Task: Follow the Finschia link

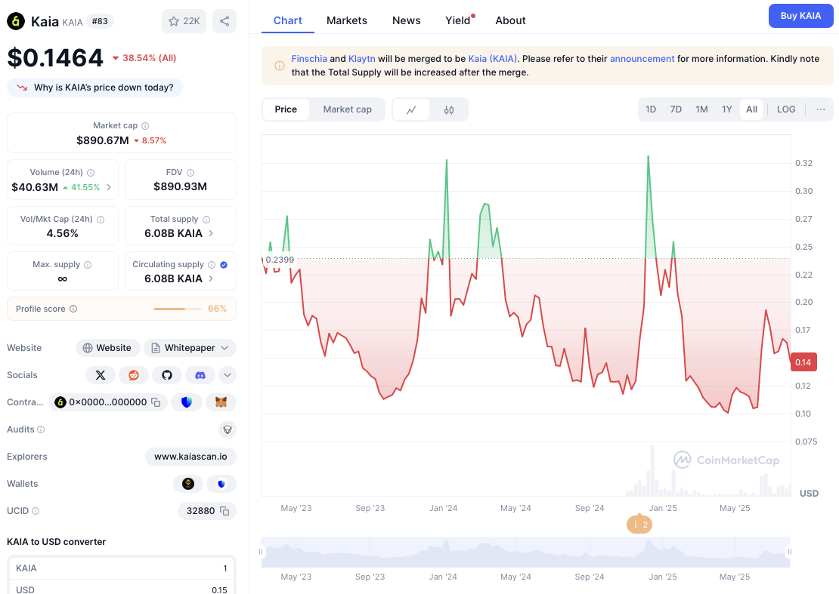Action: [309, 59]
